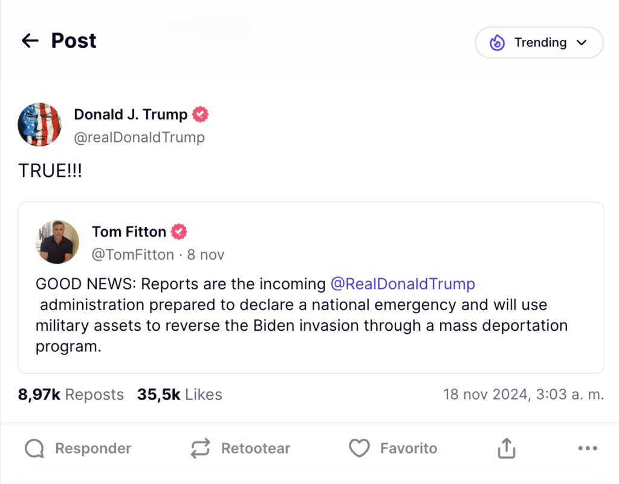Image resolution: width=619 pixels, height=484 pixels.
Task: Click the flame Trending icon
Action: tap(497, 42)
